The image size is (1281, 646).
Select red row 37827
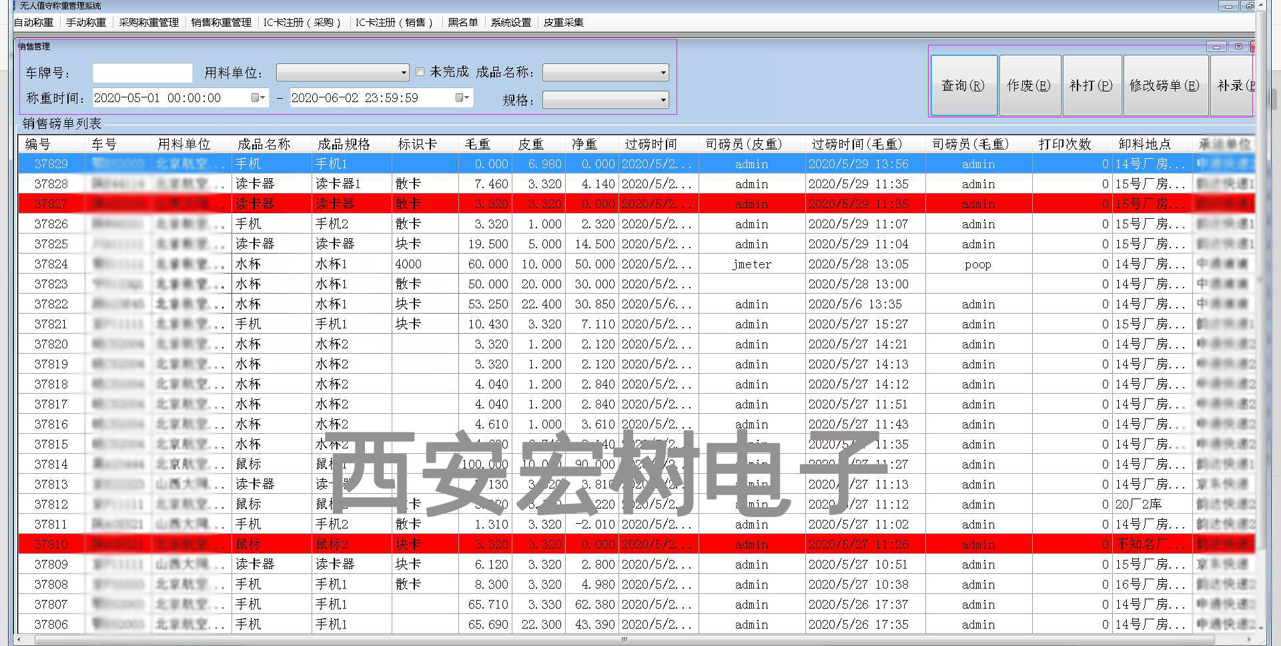click(x=636, y=204)
